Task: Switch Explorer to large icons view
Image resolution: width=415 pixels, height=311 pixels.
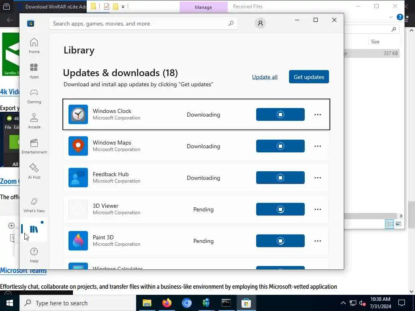Action: pos(398,224)
